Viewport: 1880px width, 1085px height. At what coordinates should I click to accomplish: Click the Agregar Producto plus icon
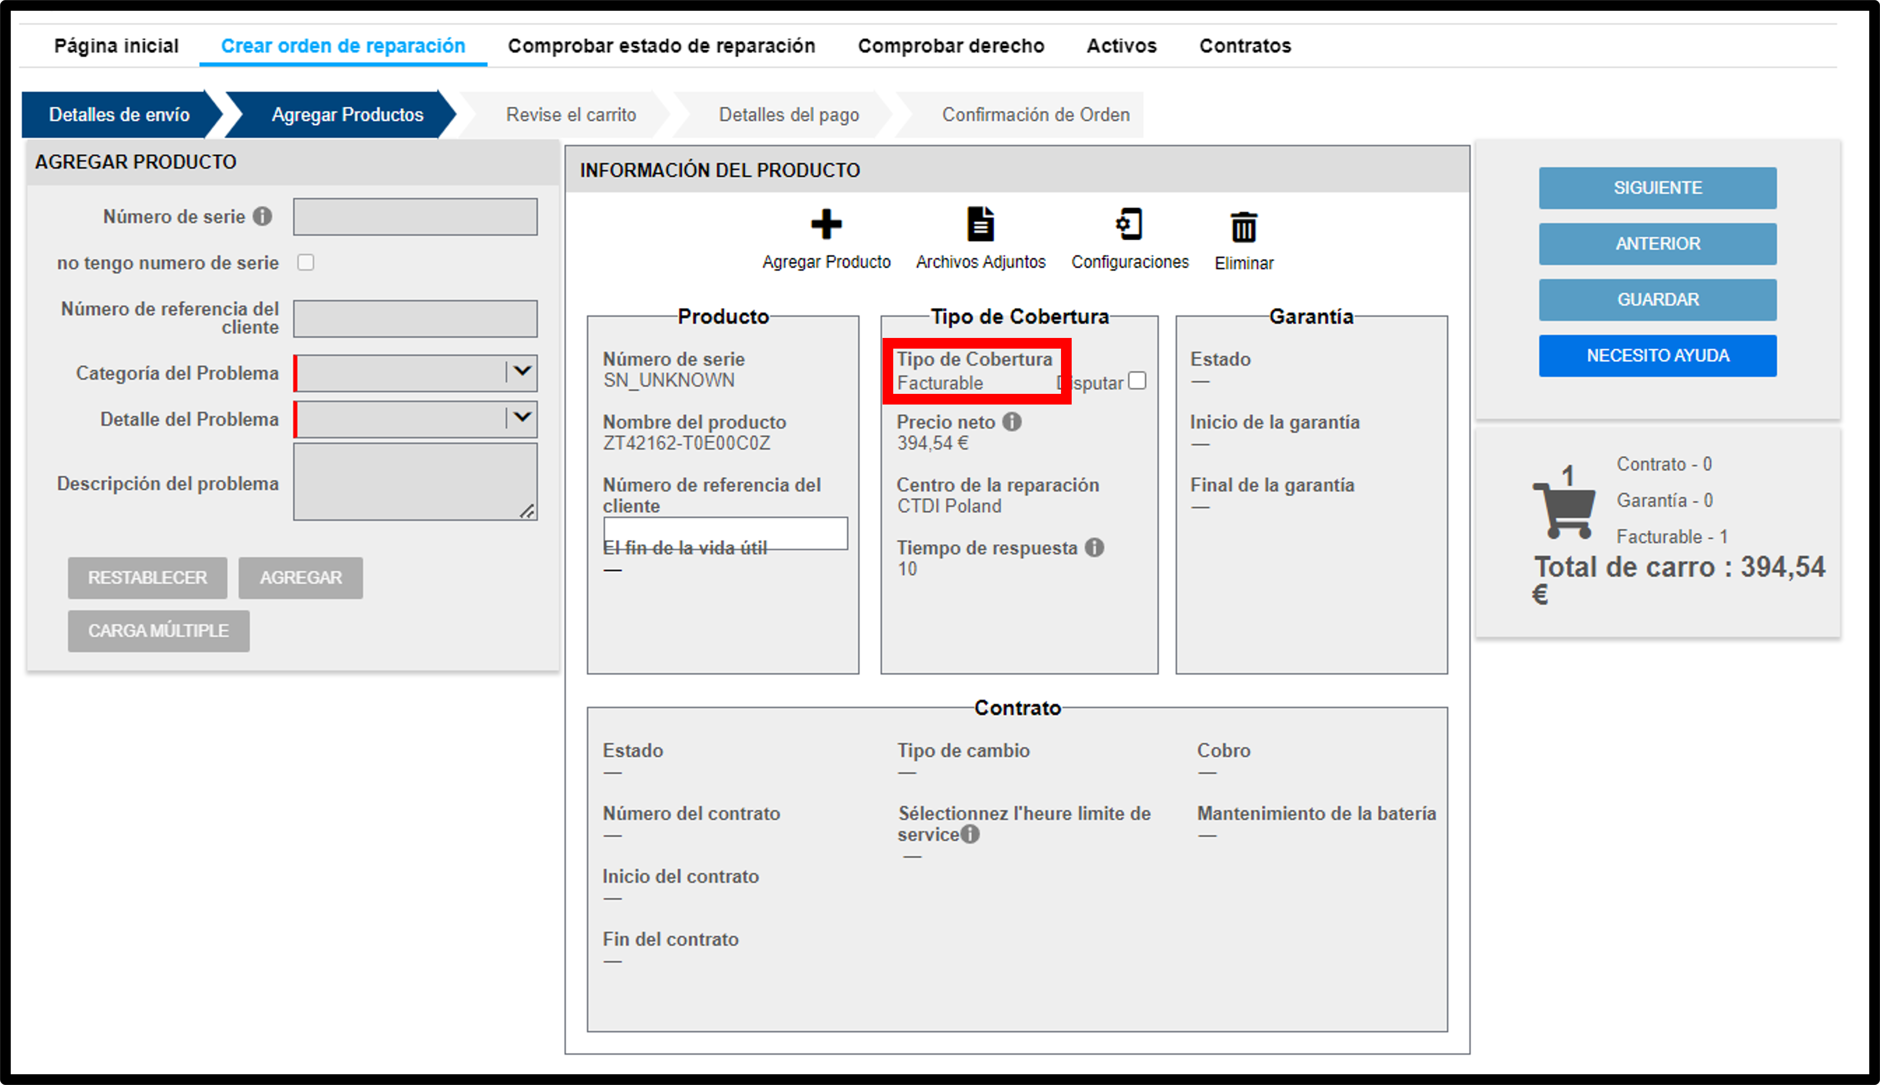tap(825, 224)
